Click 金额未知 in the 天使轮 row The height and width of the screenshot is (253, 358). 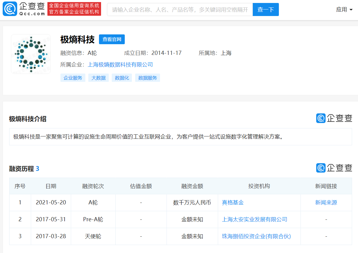coord(192,236)
